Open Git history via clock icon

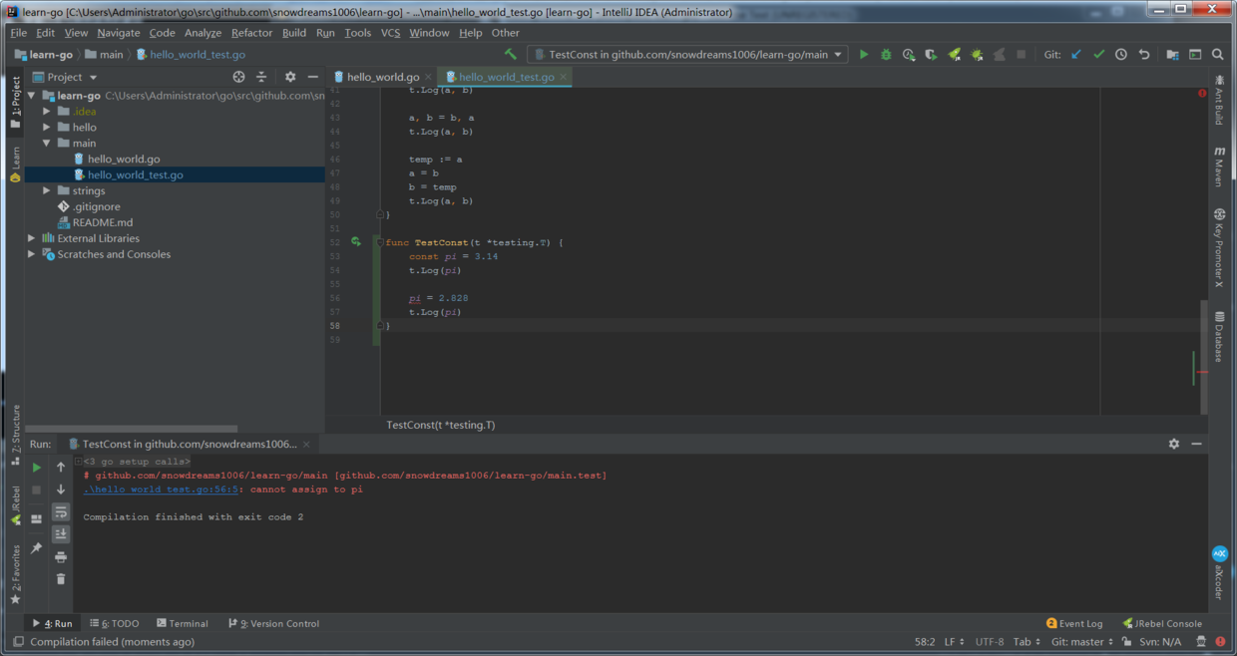point(1121,55)
